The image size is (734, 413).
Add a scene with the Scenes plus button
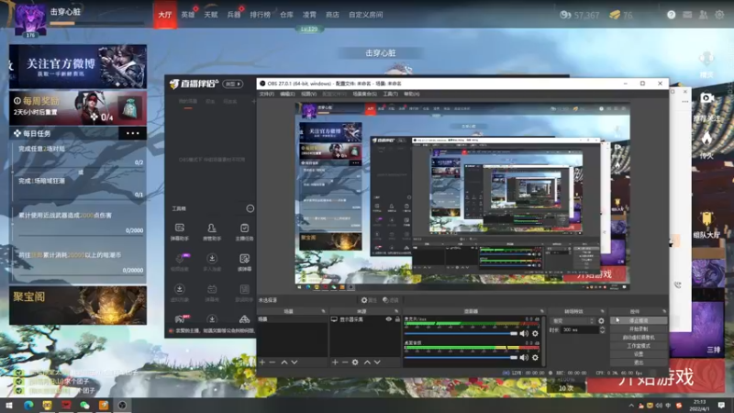click(x=262, y=362)
